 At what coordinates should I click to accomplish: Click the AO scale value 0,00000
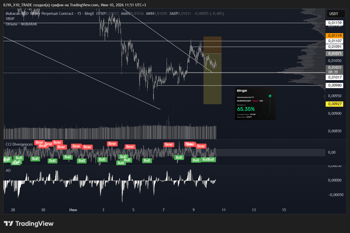pyautogui.click(x=335, y=180)
